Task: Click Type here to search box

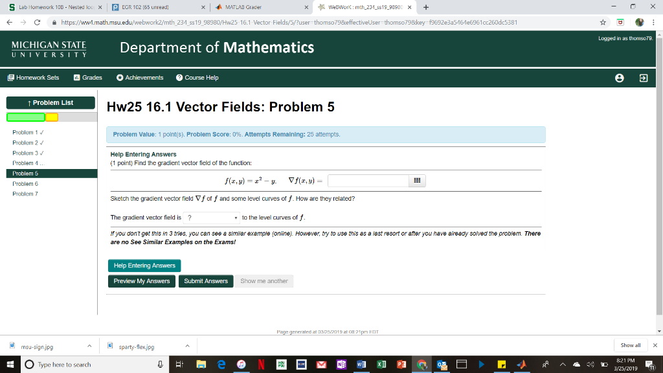Action: pyautogui.click(x=94, y=364)
